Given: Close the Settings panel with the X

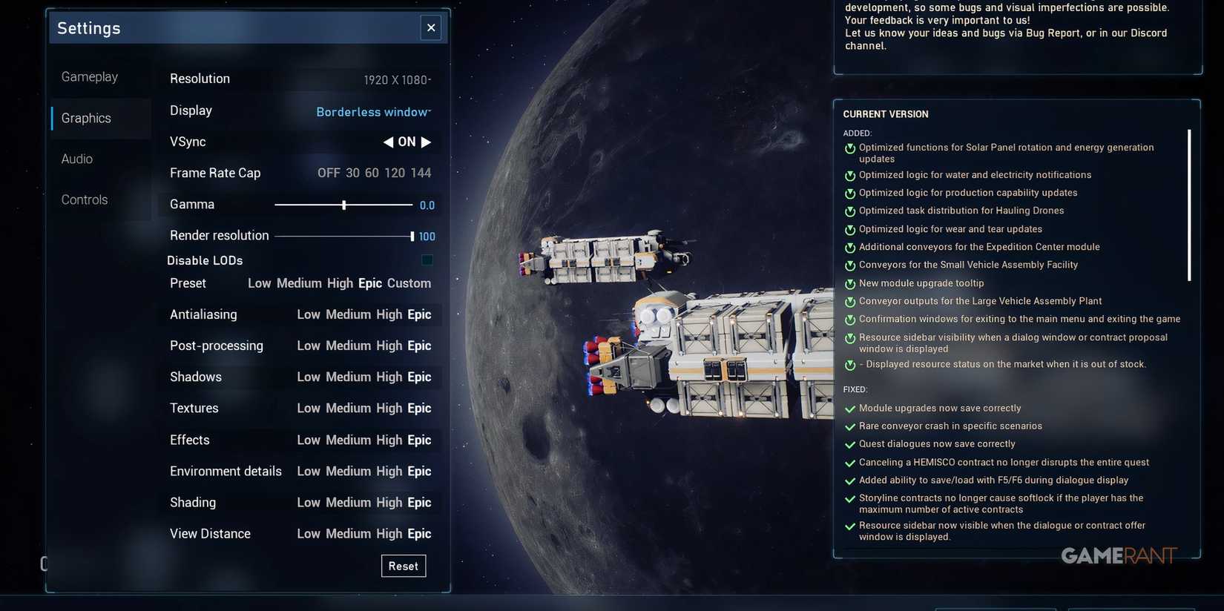Looking at the screenshot, I should coord(430,28).
